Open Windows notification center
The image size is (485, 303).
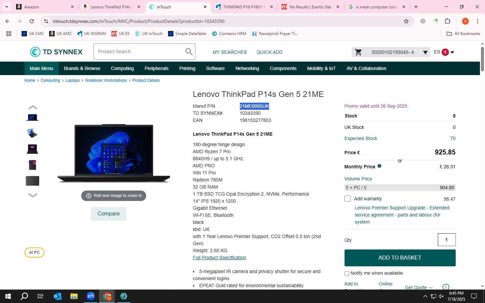[x=474, y=296]
